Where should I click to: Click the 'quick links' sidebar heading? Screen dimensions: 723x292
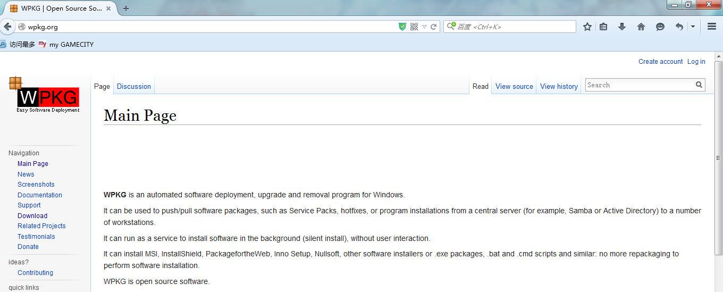[x=24, y=288]
